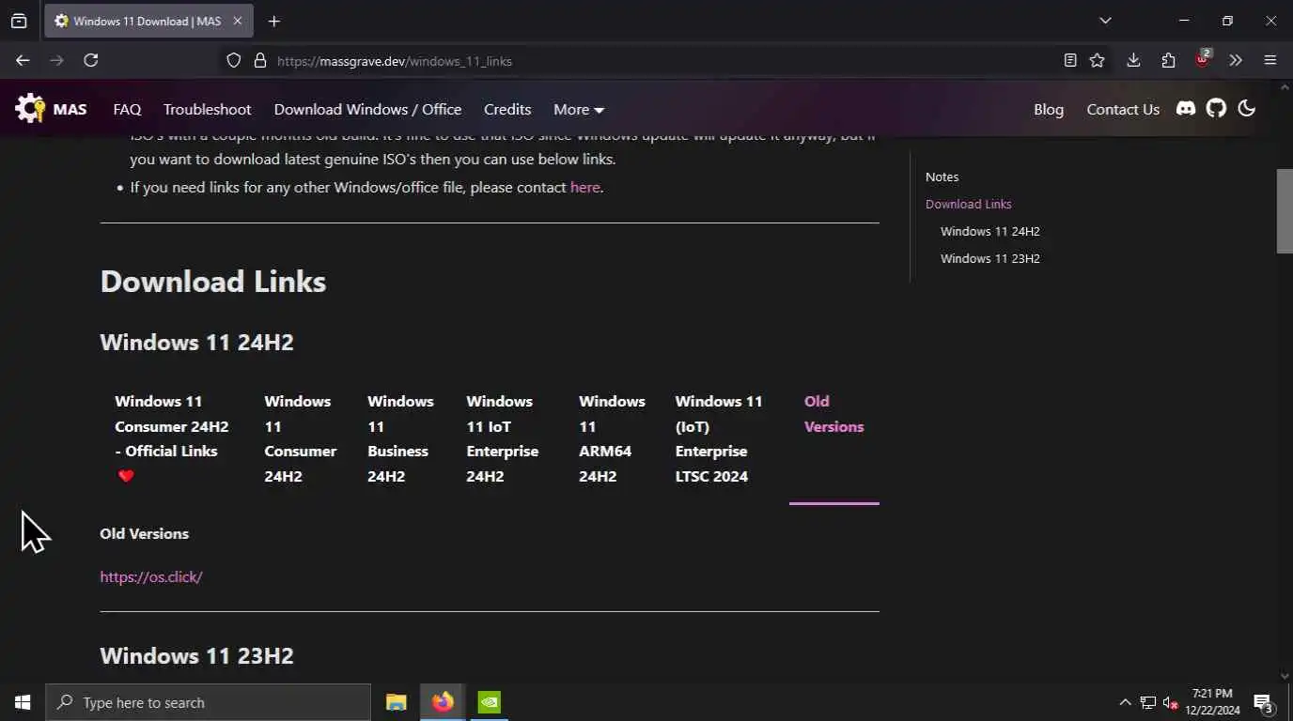
Task: Click the uBlock Origin extension icon
Action: pyautogui.click(x=1203, y=58)
